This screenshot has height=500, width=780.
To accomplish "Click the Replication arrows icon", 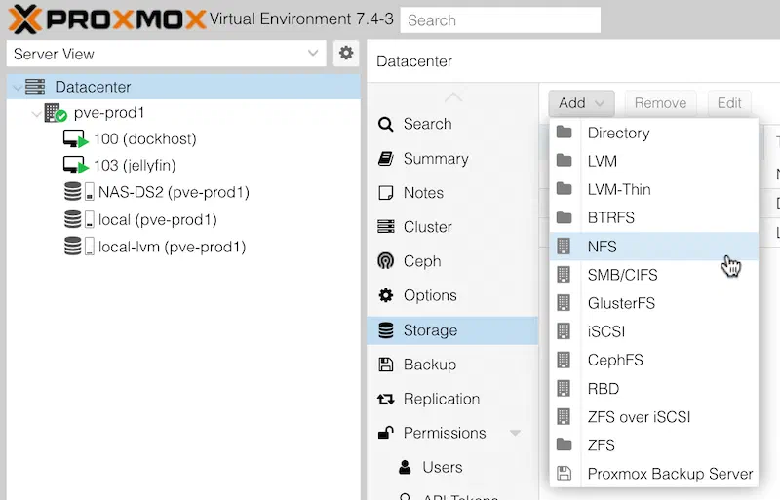I will pos(385,399).
